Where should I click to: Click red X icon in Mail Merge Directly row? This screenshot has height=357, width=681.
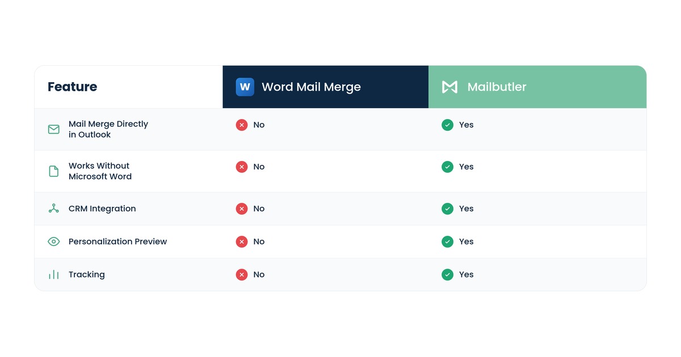click(x=242, y=125)
